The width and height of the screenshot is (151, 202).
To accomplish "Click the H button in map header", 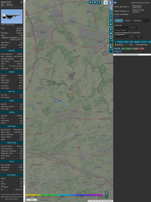I will point(95,2).
